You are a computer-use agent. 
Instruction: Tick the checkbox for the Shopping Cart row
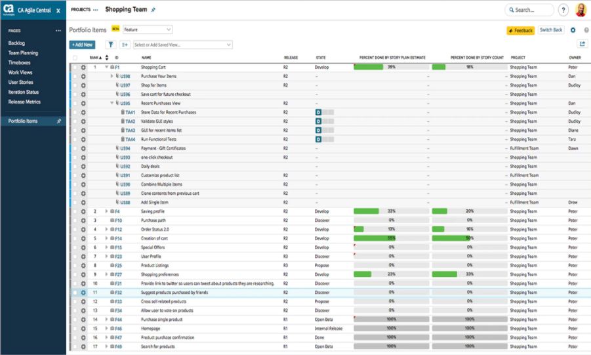[x=75, y=67]
